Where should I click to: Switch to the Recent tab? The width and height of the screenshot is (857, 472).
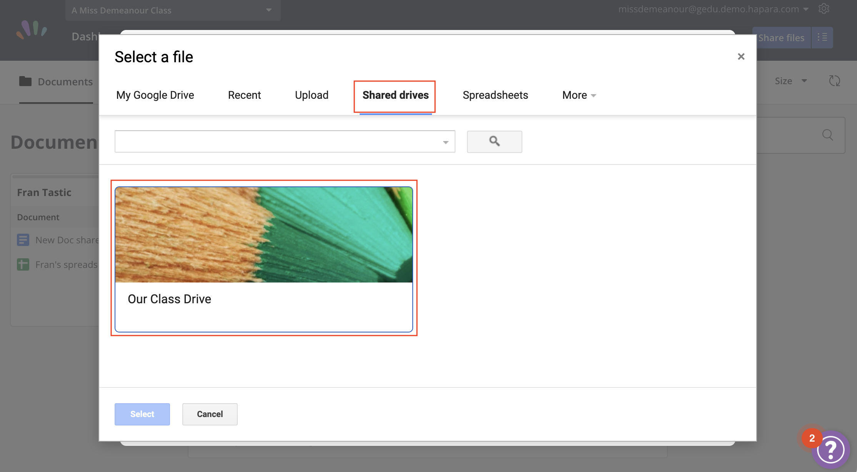(x=244, y=95)
